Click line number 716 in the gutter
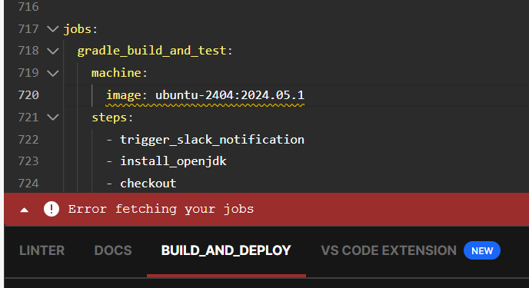 (x=28, y=7)
